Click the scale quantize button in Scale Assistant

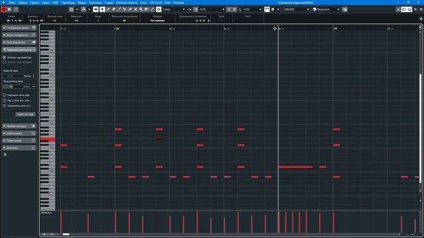point(25,114)
